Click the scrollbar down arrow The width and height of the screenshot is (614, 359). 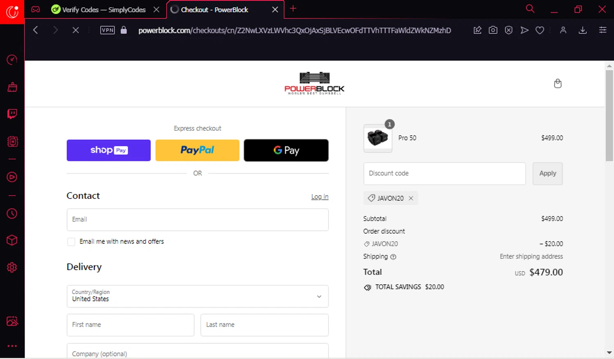pos(609,352)
